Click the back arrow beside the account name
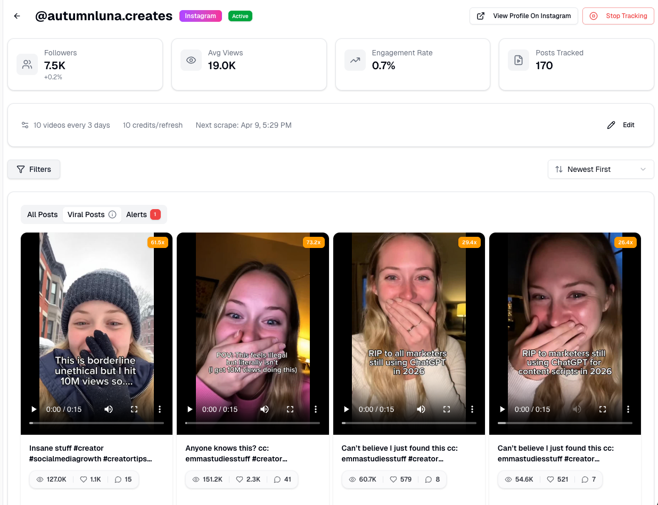 [x=17, y=16]
